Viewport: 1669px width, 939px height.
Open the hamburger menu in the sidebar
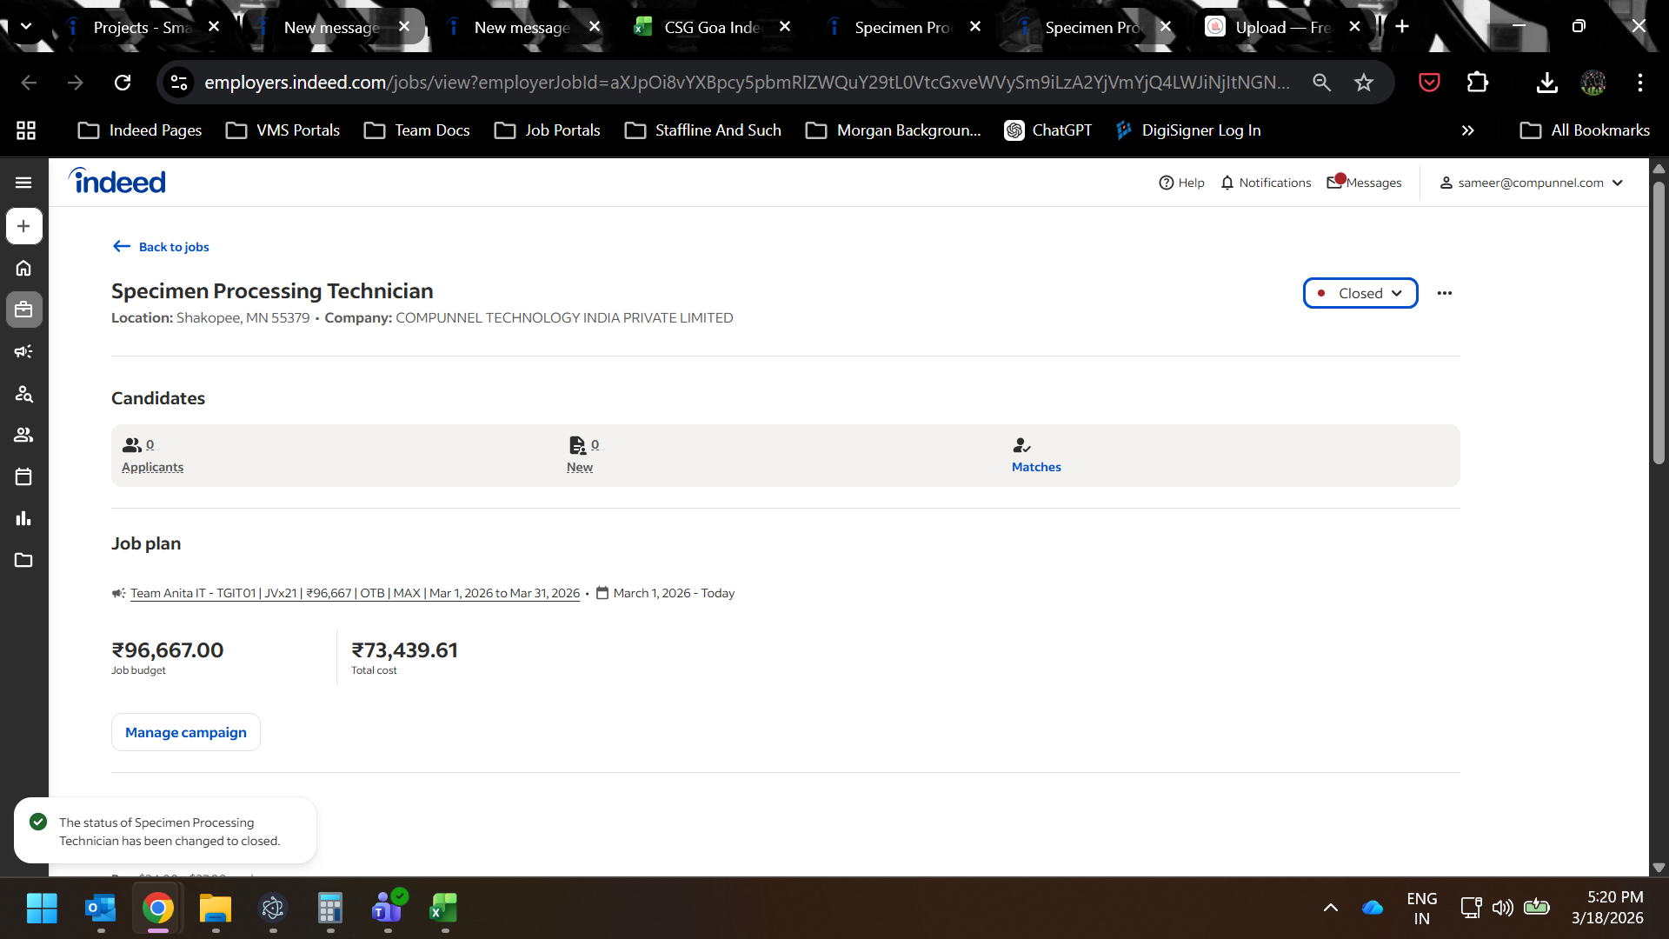pos(23,183)
